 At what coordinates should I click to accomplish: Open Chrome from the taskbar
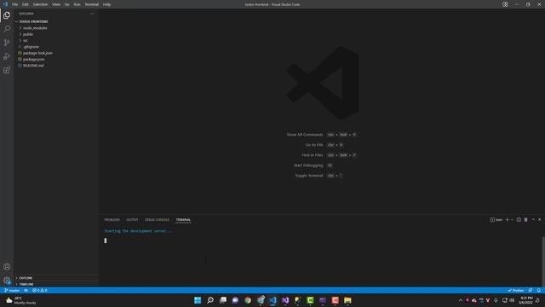point(248,300)
